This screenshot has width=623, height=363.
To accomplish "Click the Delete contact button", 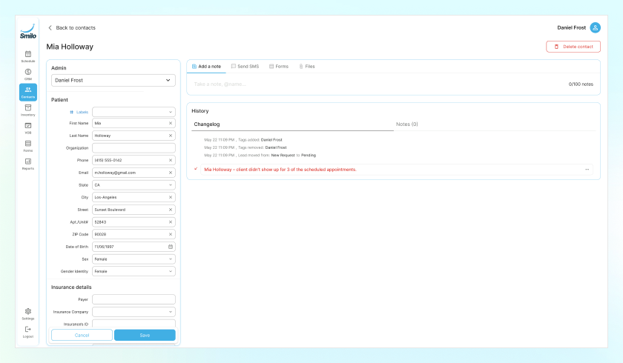I will tap(573, 47).
